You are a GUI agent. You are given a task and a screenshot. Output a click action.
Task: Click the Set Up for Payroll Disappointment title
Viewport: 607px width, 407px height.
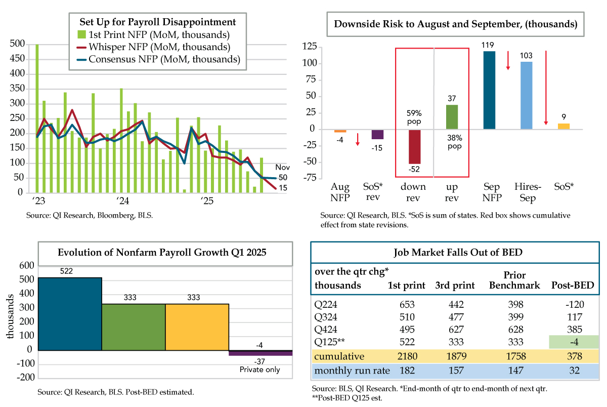(158, 22)
